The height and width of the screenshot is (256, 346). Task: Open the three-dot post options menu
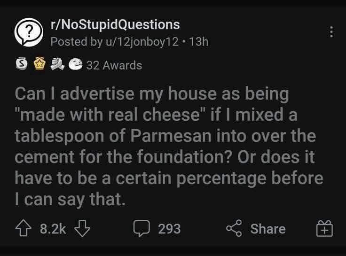click(x=331, y=32)
